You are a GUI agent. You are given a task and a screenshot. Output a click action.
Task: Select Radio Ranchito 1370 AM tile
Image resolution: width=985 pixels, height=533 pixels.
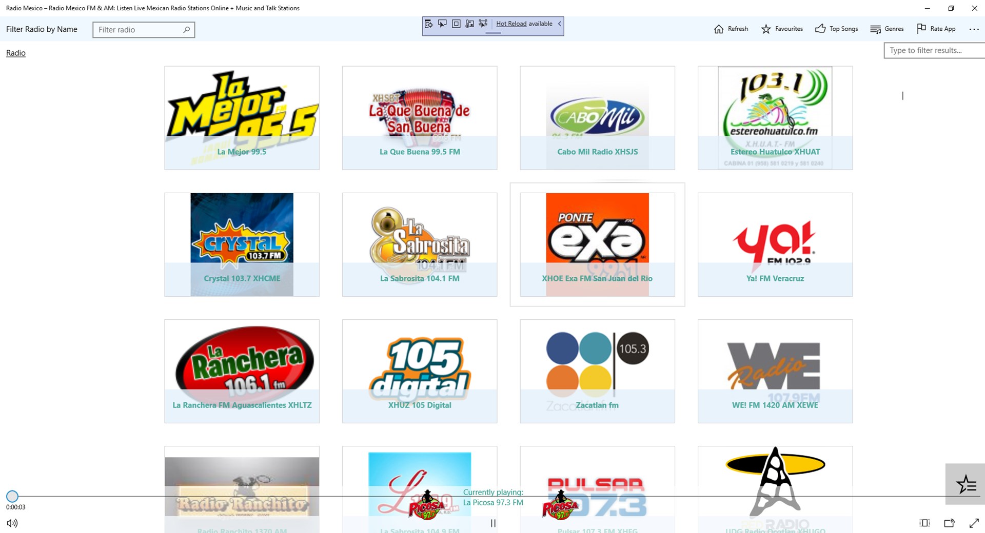point(242,489)
